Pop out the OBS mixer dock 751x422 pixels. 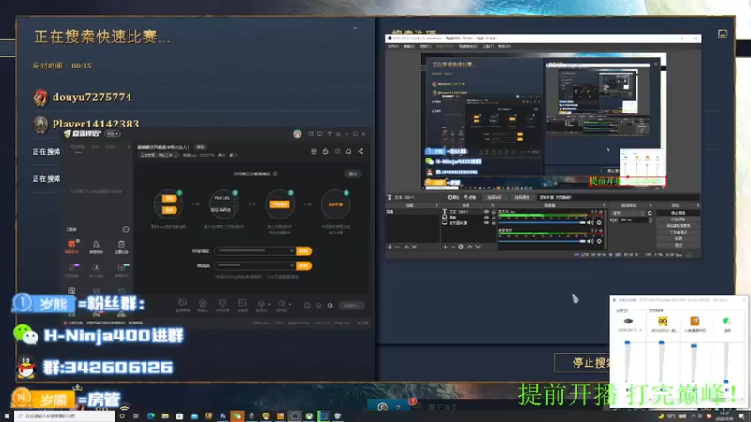[604, 205]
